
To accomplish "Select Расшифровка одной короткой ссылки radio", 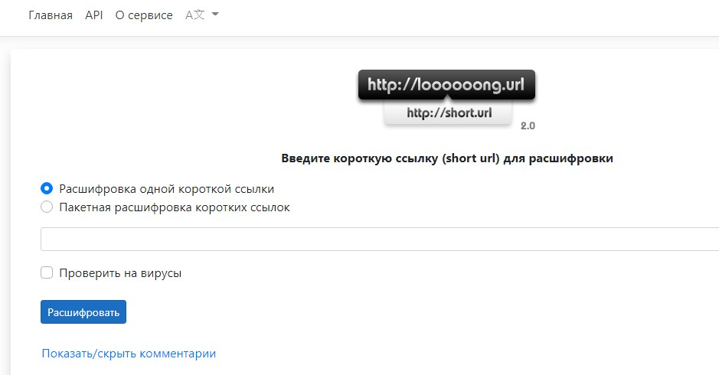I will coord(47,188).
